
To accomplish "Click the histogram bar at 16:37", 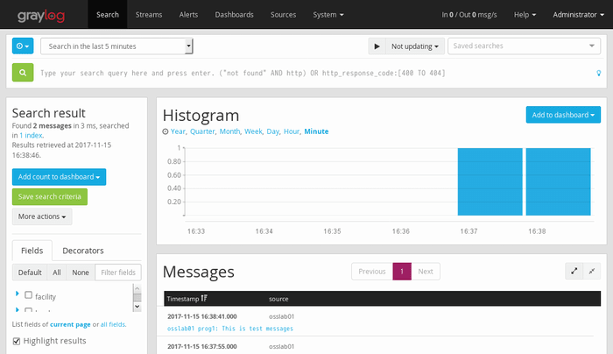I will point(490,181).
